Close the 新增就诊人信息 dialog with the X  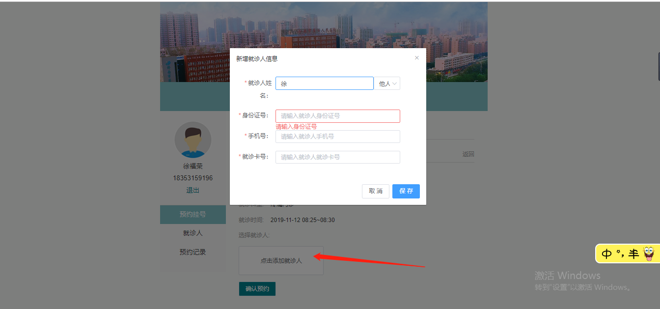tap(417, 58)
